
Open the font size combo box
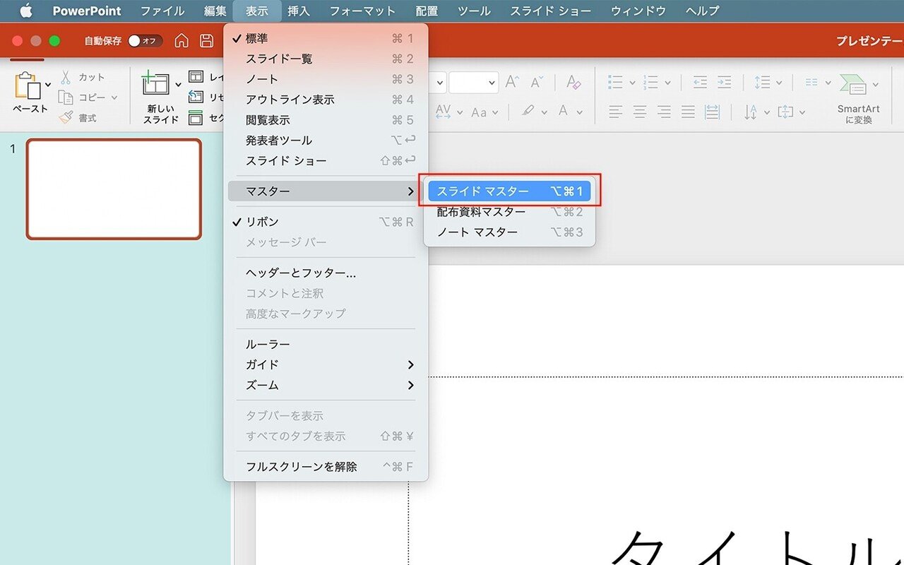(x=473, y=83)
